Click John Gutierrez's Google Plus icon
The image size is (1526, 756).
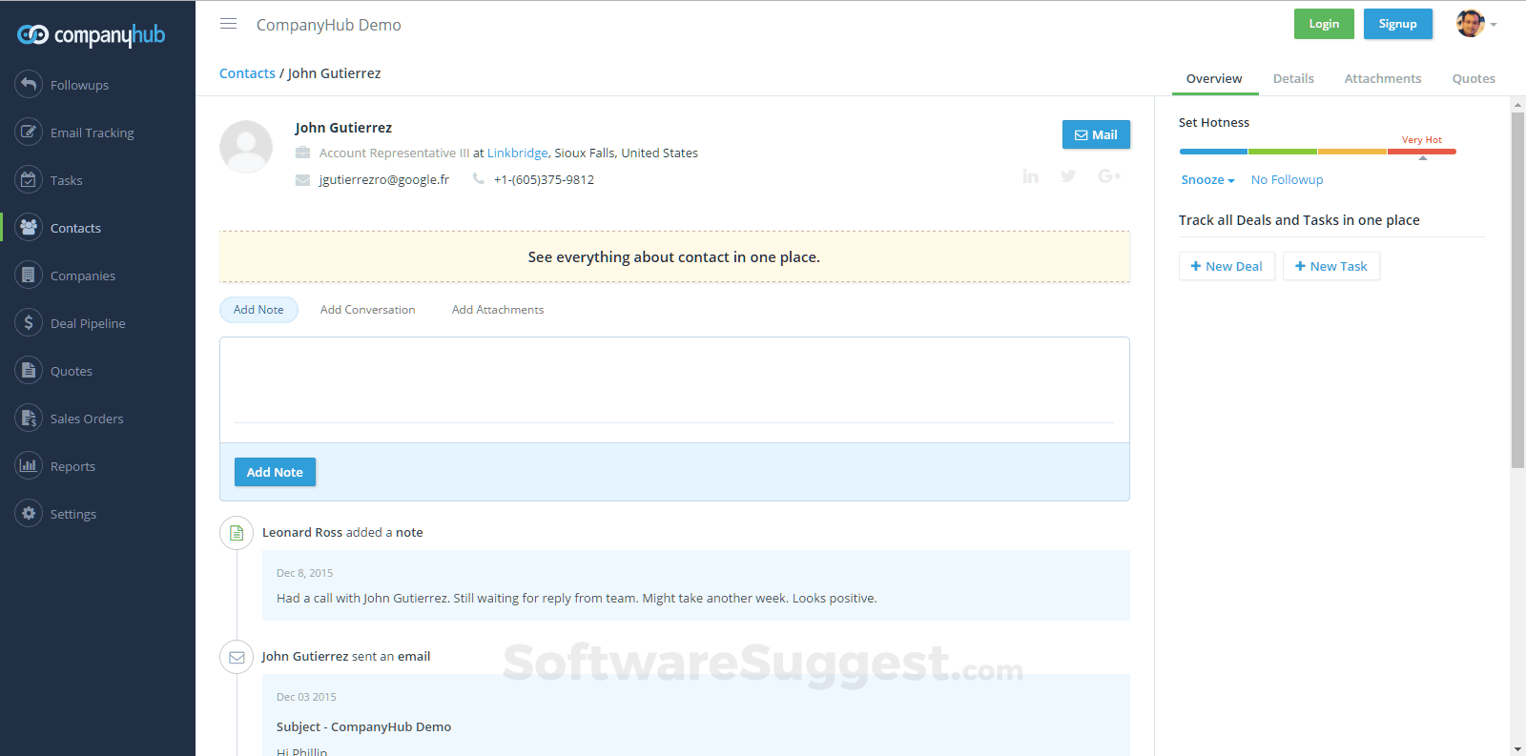pos(1109,176)
